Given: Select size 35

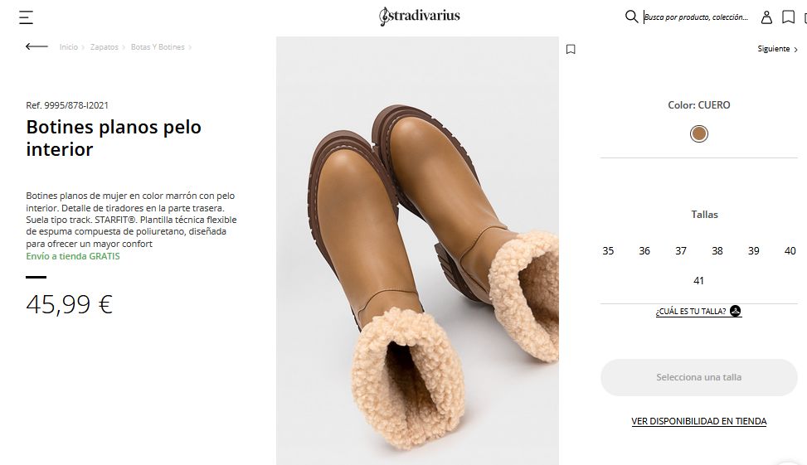Looking at the screenshot, I should click(x=608, y=251).
